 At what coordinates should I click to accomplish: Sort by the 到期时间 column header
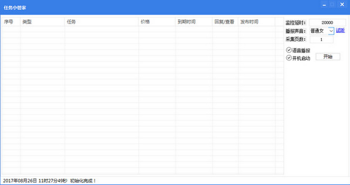coord(194,22)
